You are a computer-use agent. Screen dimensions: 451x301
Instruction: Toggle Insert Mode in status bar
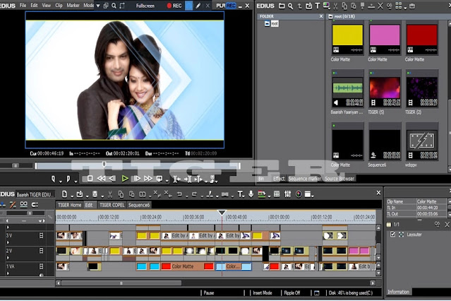(263, 293)
